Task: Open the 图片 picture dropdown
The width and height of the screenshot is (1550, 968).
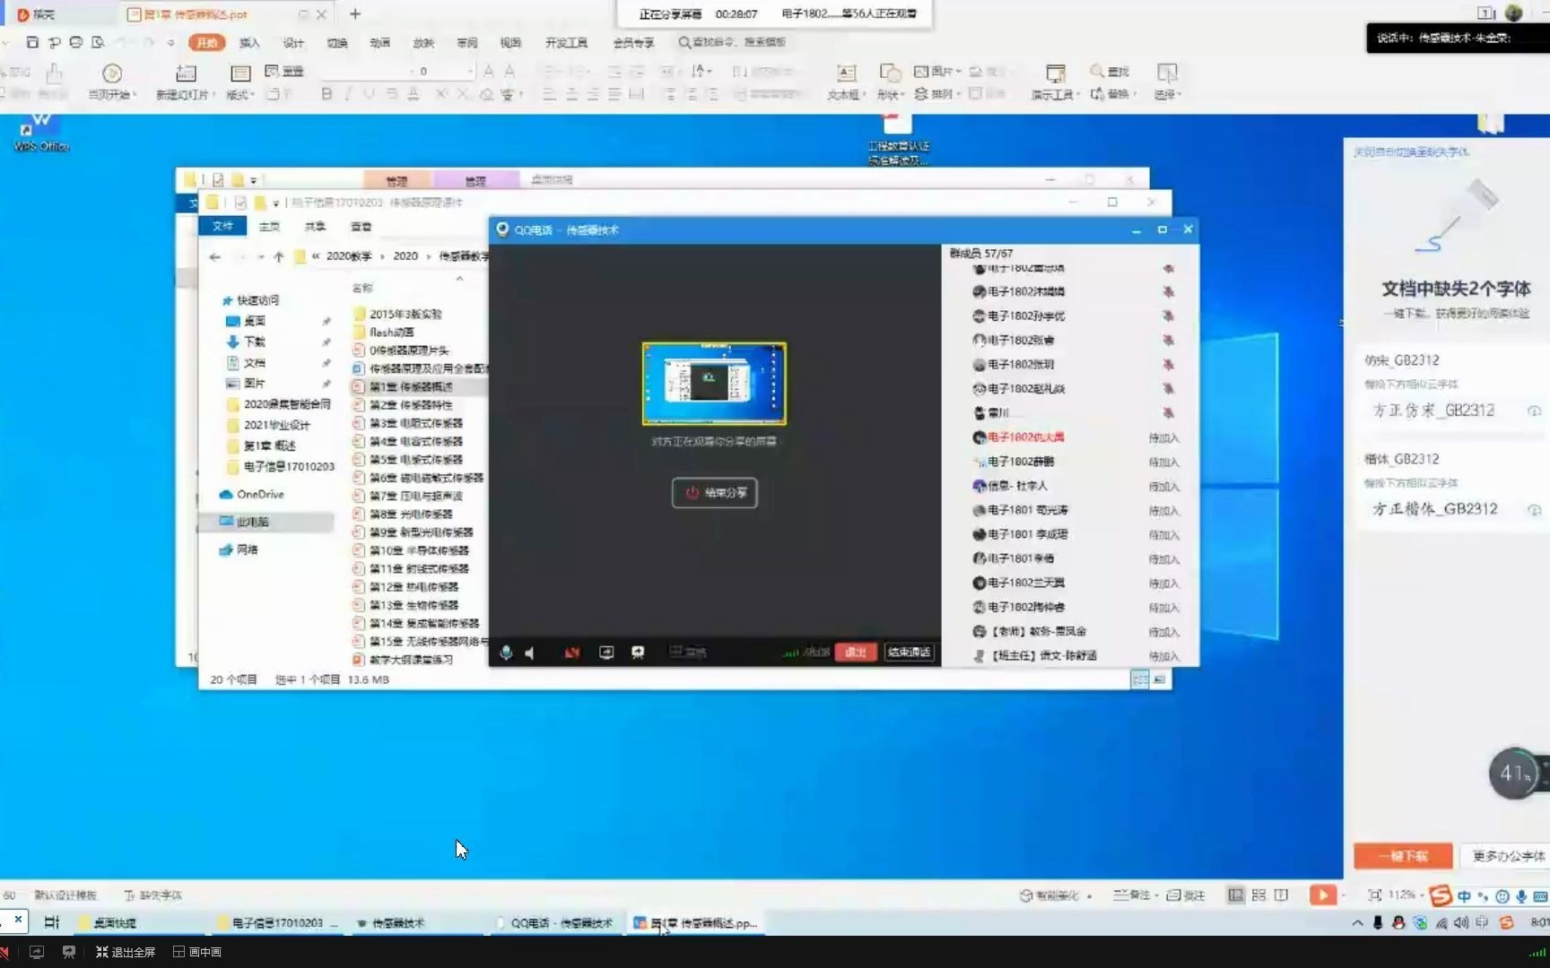Action: click(938, 71)
